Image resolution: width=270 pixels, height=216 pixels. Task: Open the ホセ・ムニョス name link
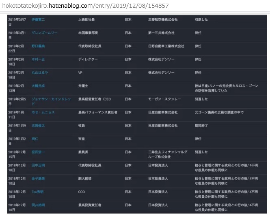click(43, 113)
